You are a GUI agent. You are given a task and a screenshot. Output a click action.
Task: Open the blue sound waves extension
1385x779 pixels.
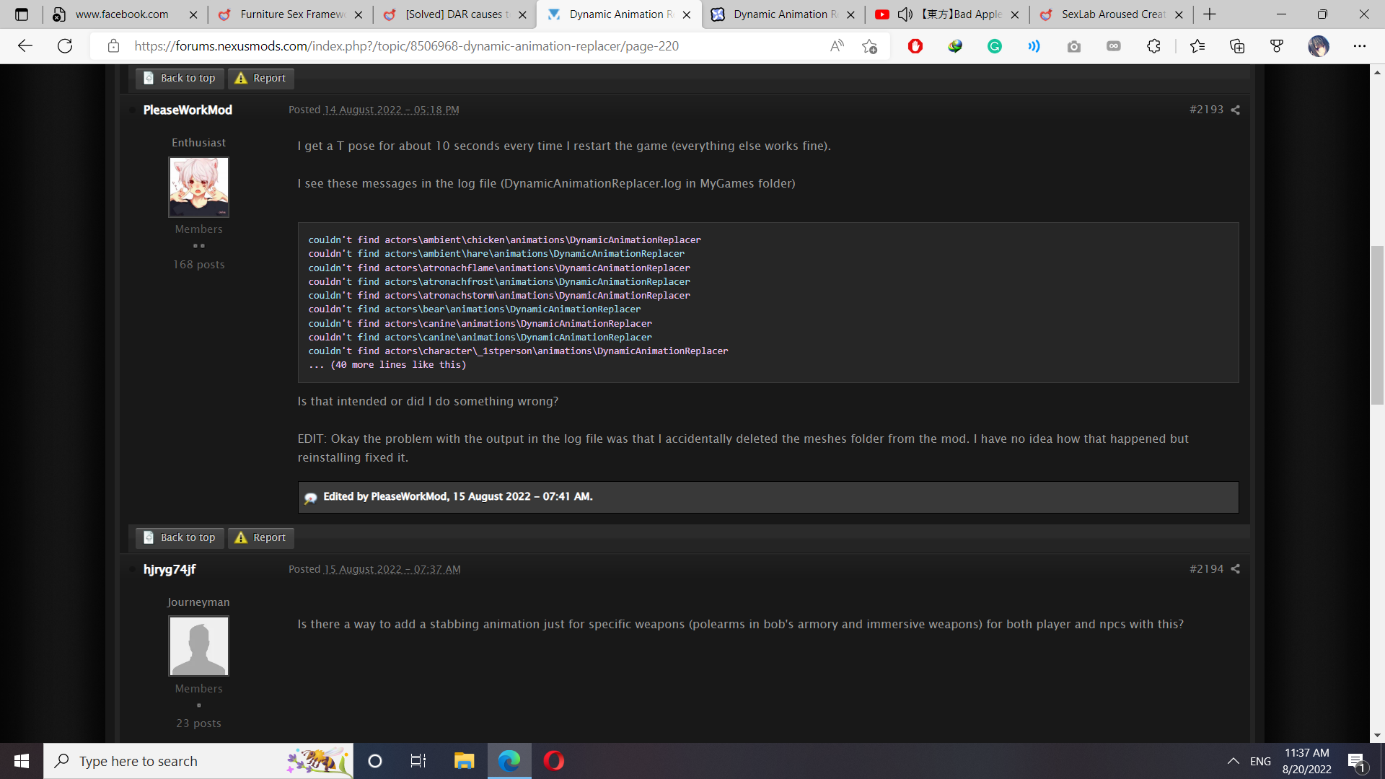click(x=1034, y=46)
